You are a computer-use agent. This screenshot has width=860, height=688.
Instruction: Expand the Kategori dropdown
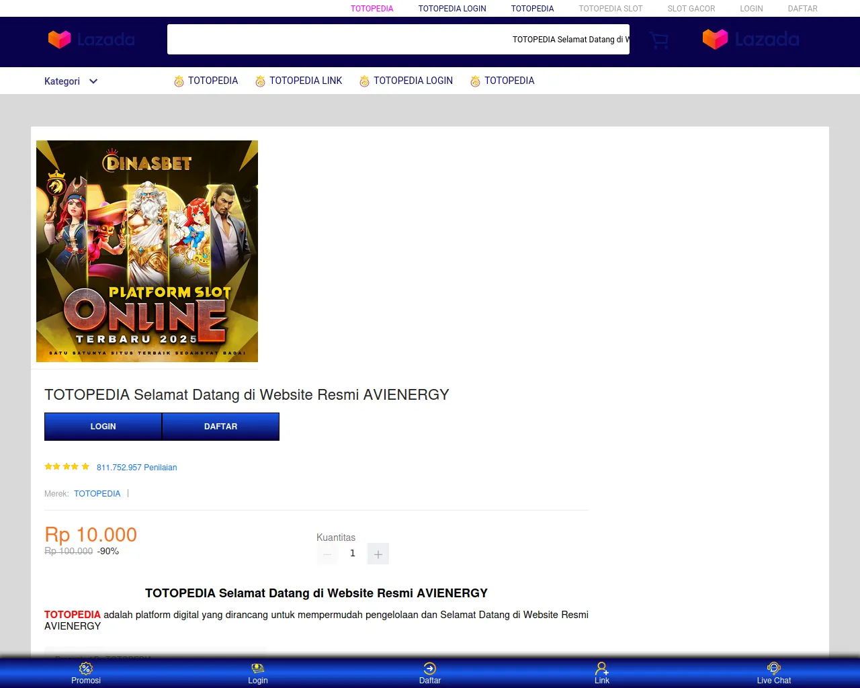(x=71, y=81)
